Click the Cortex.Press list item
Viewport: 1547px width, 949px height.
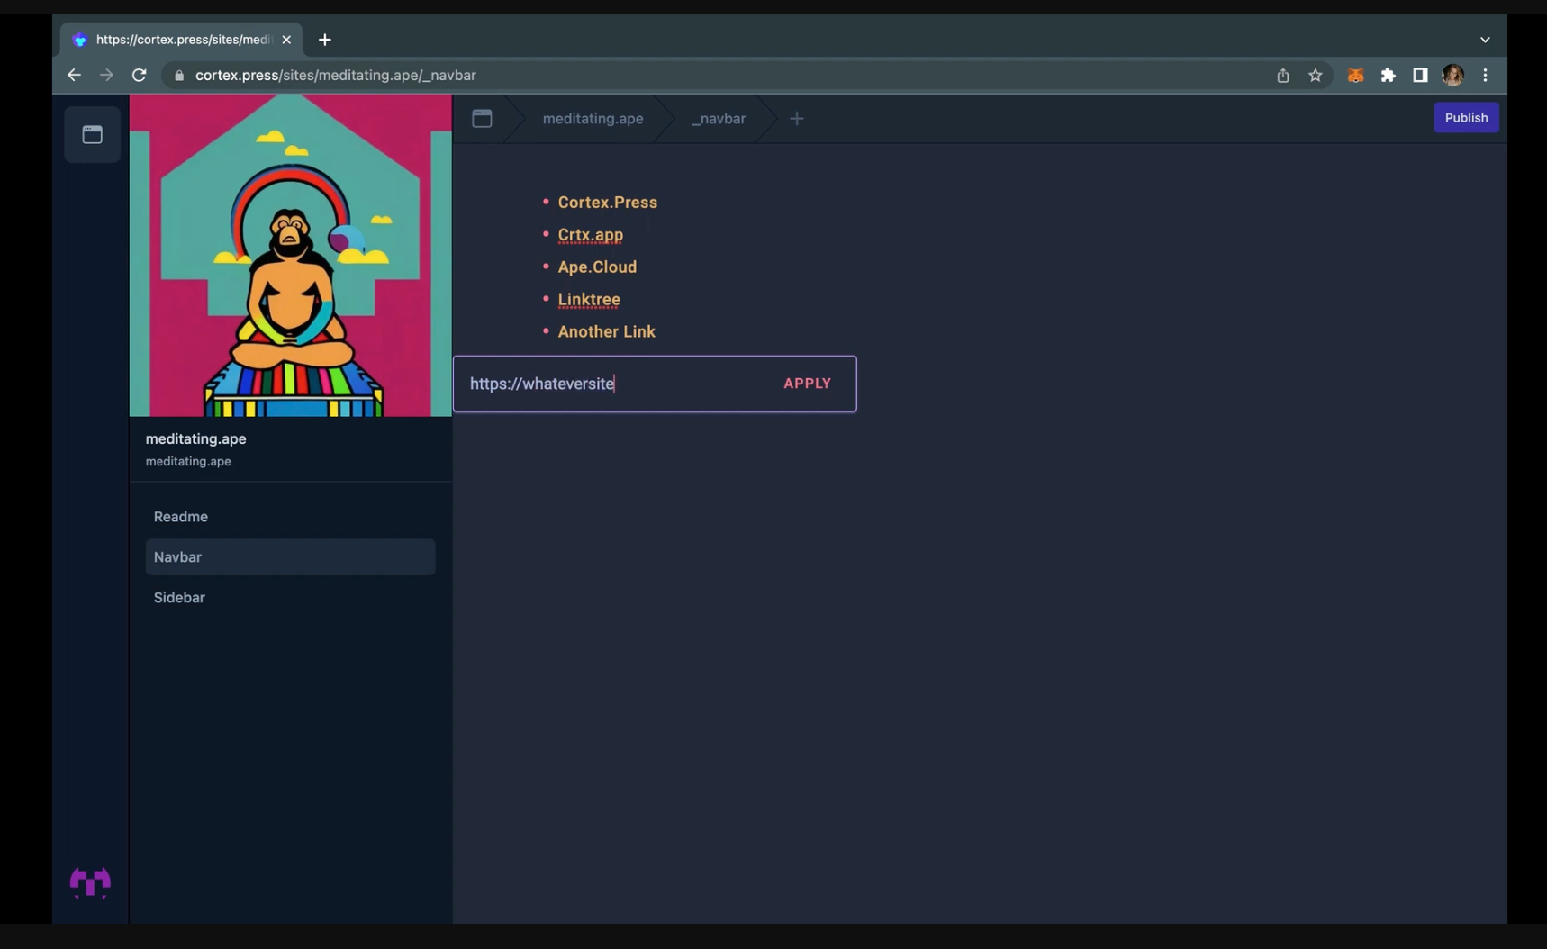point(607,203)
